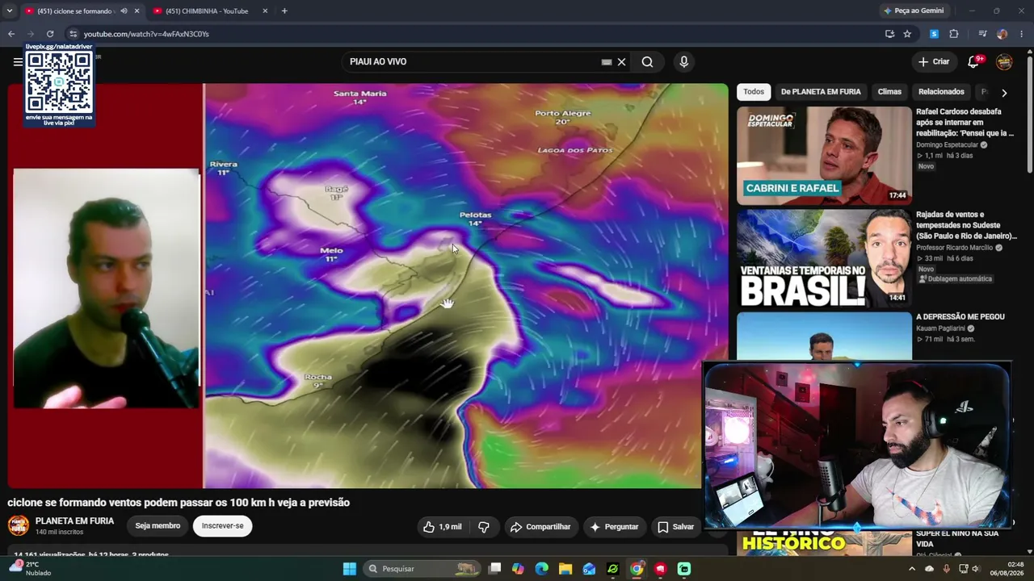
Task: Open the on-screen keyboard in the search box
Action: click(x=607, y=62)
